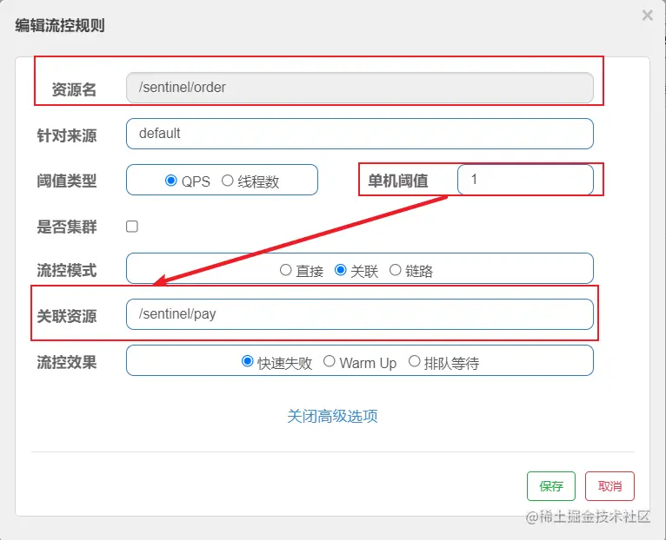This screenshot has height=540, width=666.
Task: Choose 链路 flow control mode
Action: click(395, 270)
